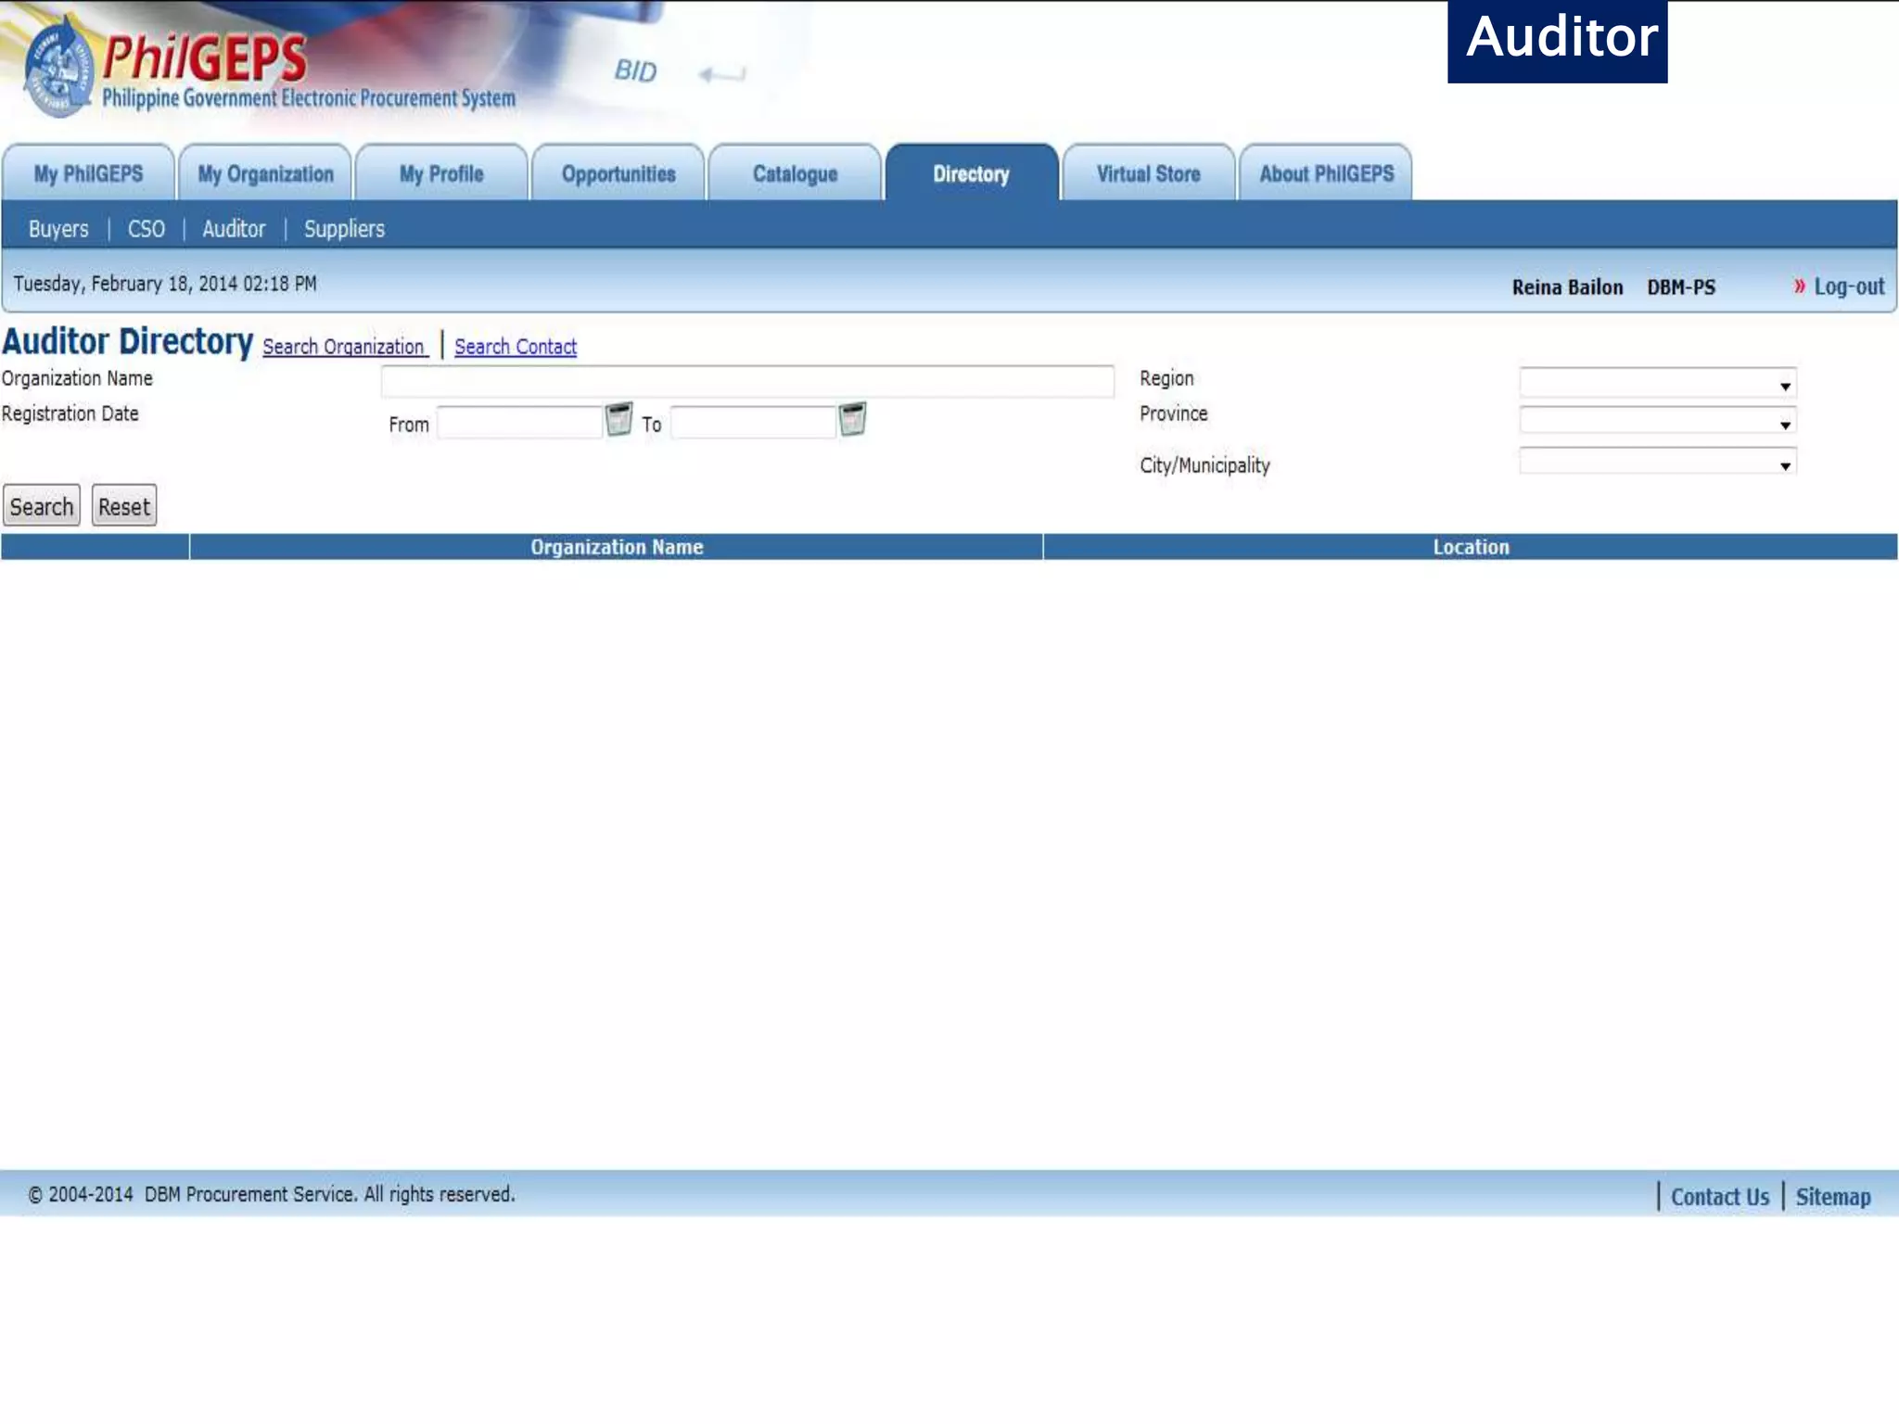Expand the City/Municipality dropdown
1899x1424 pixels.
(1657, 463)
